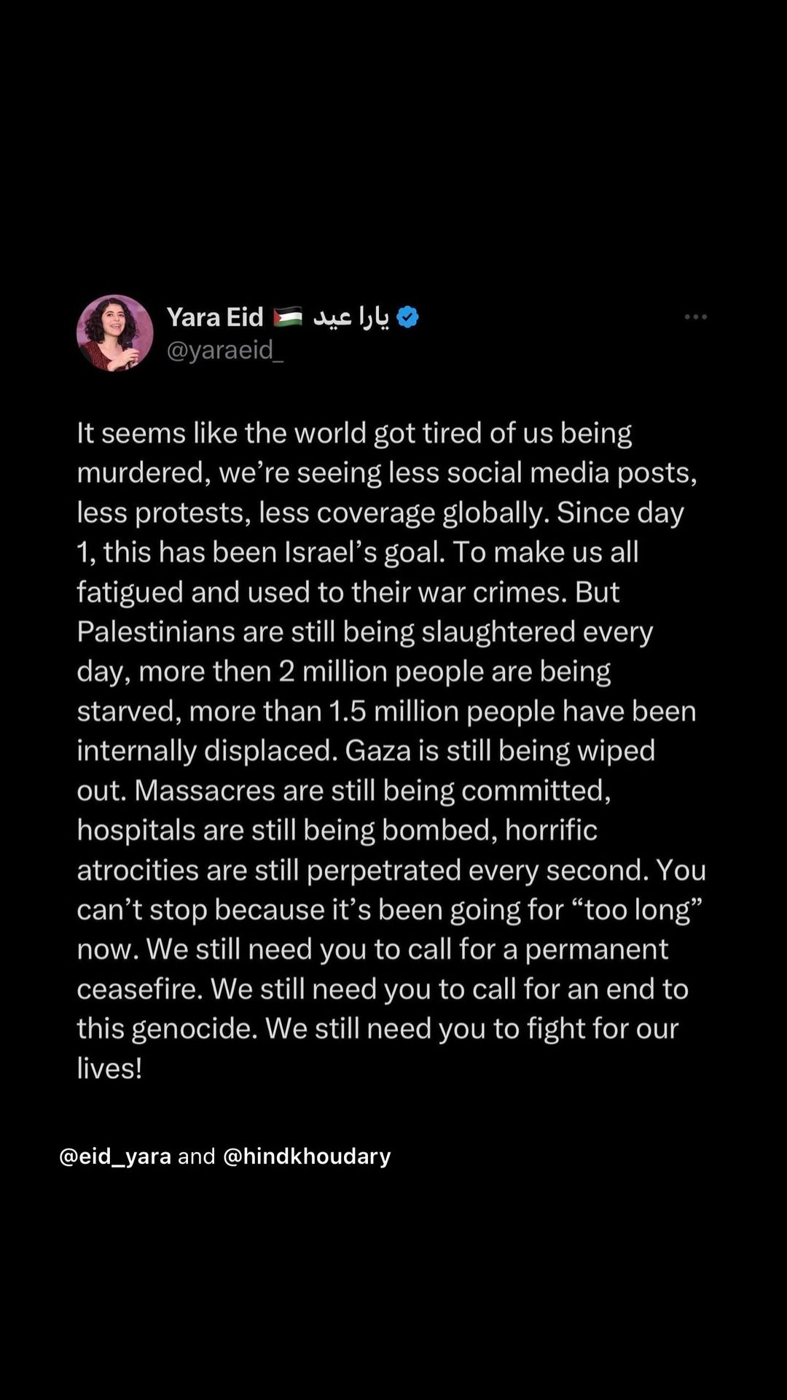Click the quoted phrase "too long"

pos(636,910)
